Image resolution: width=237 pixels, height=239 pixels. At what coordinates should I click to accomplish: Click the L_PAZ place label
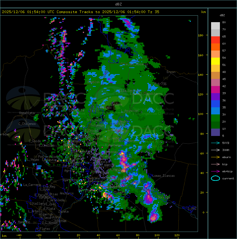pos(192,209)
